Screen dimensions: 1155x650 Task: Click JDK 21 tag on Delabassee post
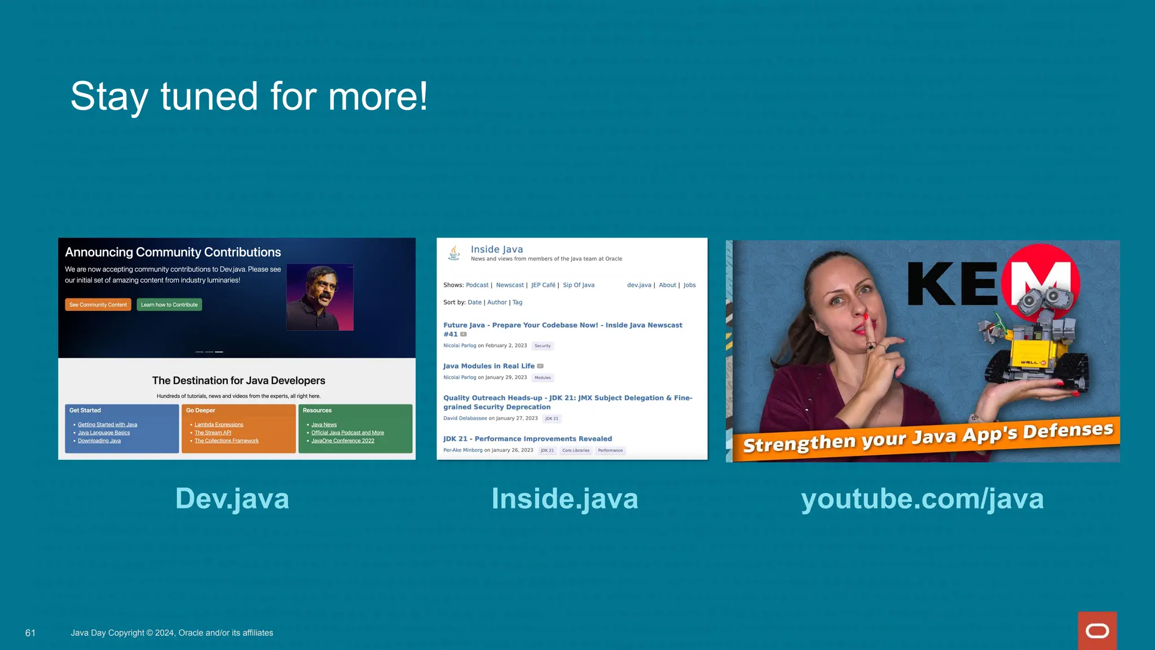tap(552, 419)
